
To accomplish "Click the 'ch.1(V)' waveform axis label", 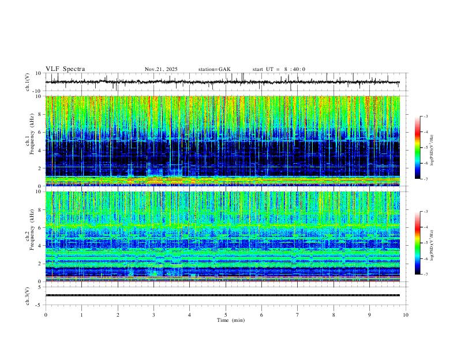I will tap(28, 82).
